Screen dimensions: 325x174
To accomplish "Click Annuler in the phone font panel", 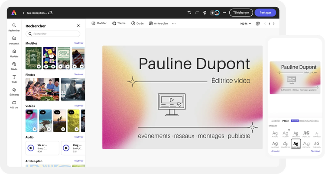I will [276, 151].
